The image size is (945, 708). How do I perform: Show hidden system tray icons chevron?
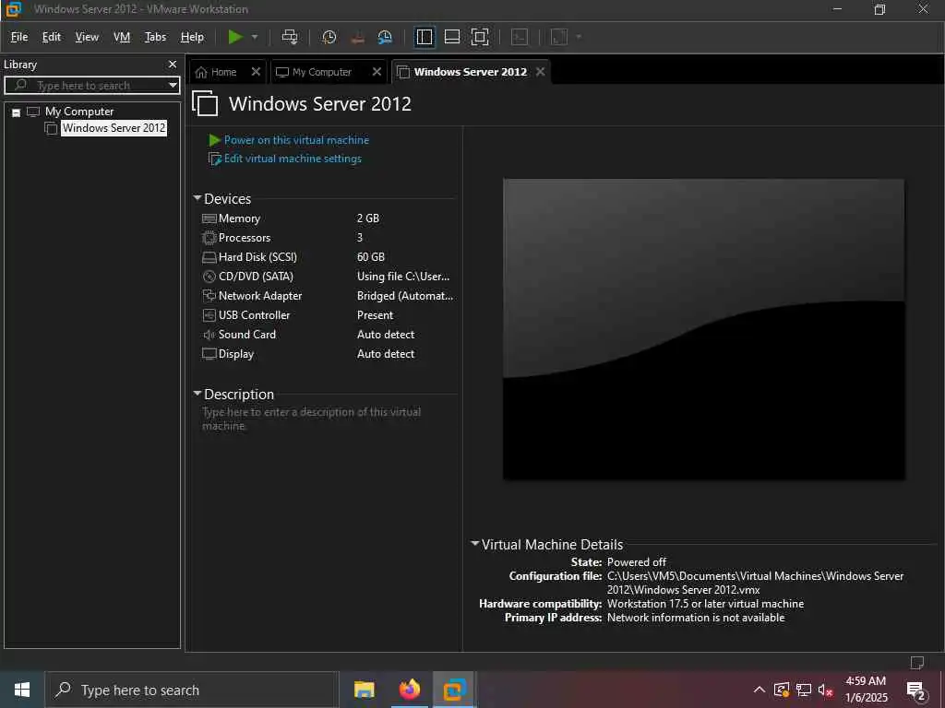pos(760,690)
